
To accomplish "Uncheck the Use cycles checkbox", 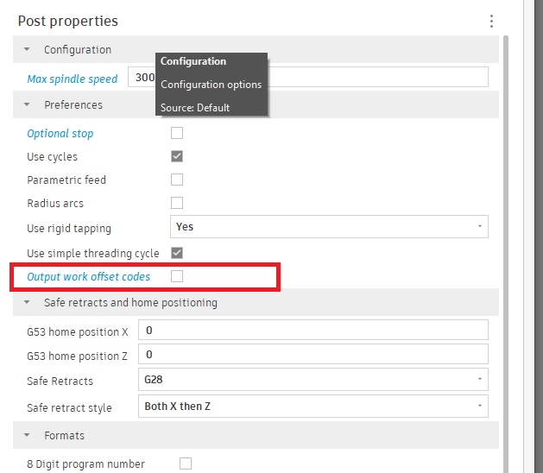I will (177, 157).
